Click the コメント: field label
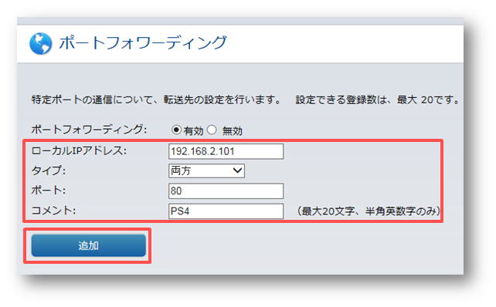Viewport: 496px width, 307px height. pos(53,211)
